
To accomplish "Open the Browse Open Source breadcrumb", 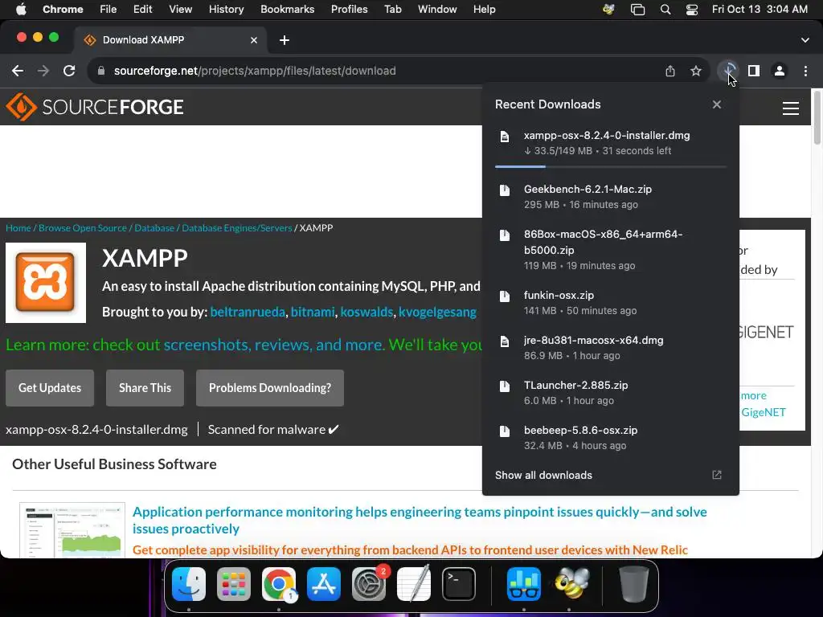I will click(x=83, y=227).
